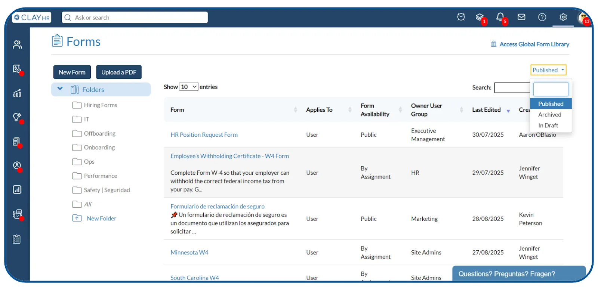Screen dimensions: 598x288
Task: Open the recruiting search icon in the sidebar
Action: pyautogui.click(x=17, y=69)
